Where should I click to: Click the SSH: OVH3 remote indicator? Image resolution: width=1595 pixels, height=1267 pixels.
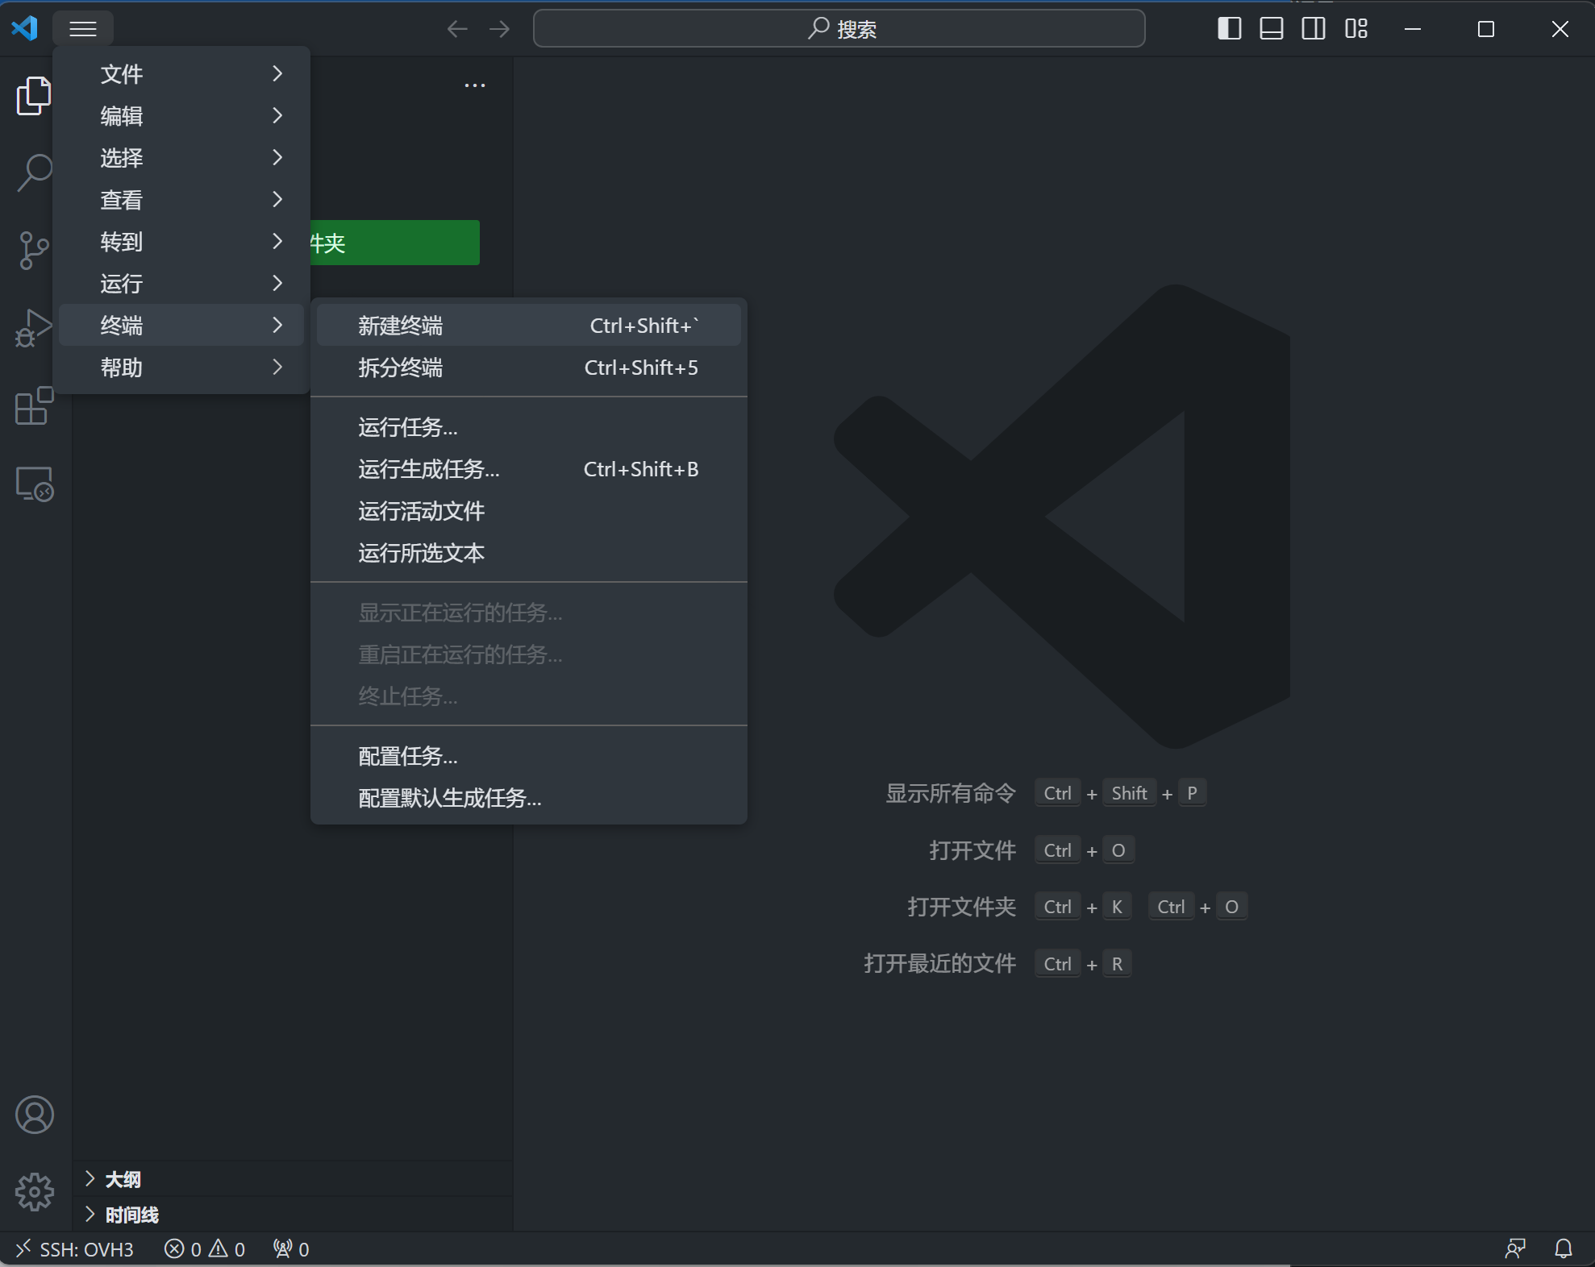click(x=74, y=1249)
